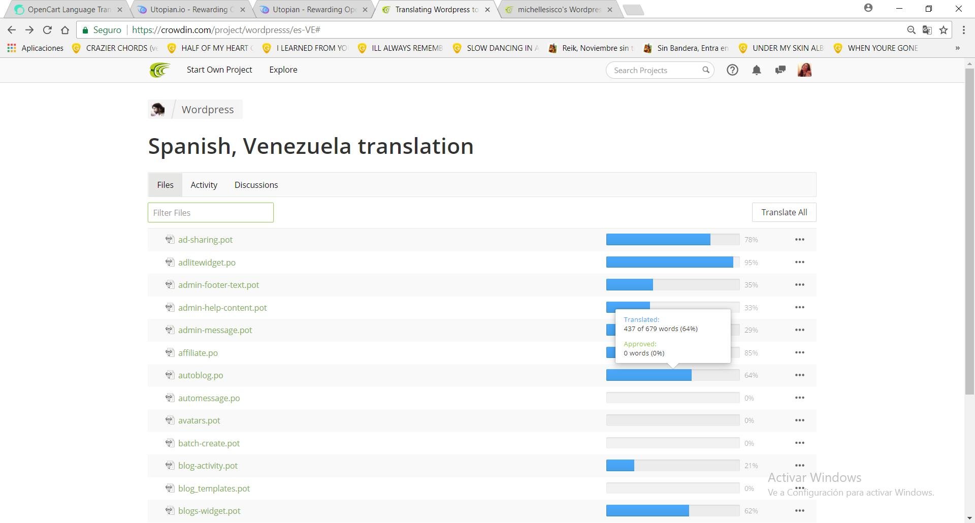This screenshot has height=523, width=975.
Task: Open the automessage.po file link
Action: coord(209,398)
